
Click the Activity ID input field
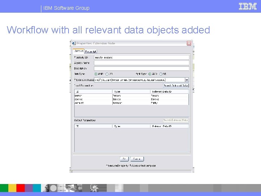point(141,57)
